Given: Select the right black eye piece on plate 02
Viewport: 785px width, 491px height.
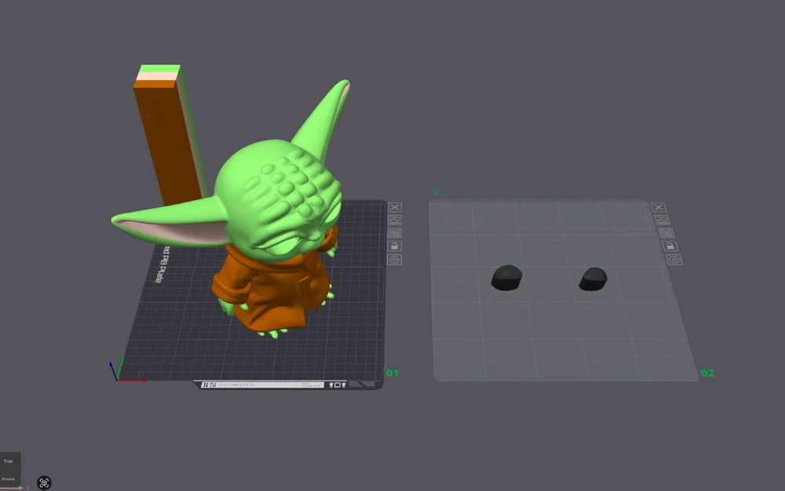Looking at the screenshot, I should click(593, 279).
